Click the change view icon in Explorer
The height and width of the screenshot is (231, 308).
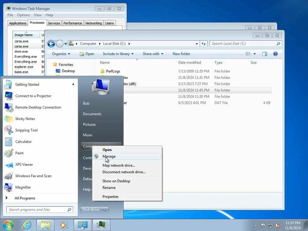point(248,54)
